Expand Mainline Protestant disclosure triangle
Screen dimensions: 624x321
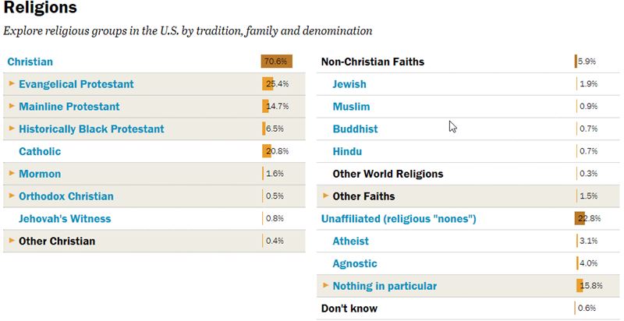(12, 106)
